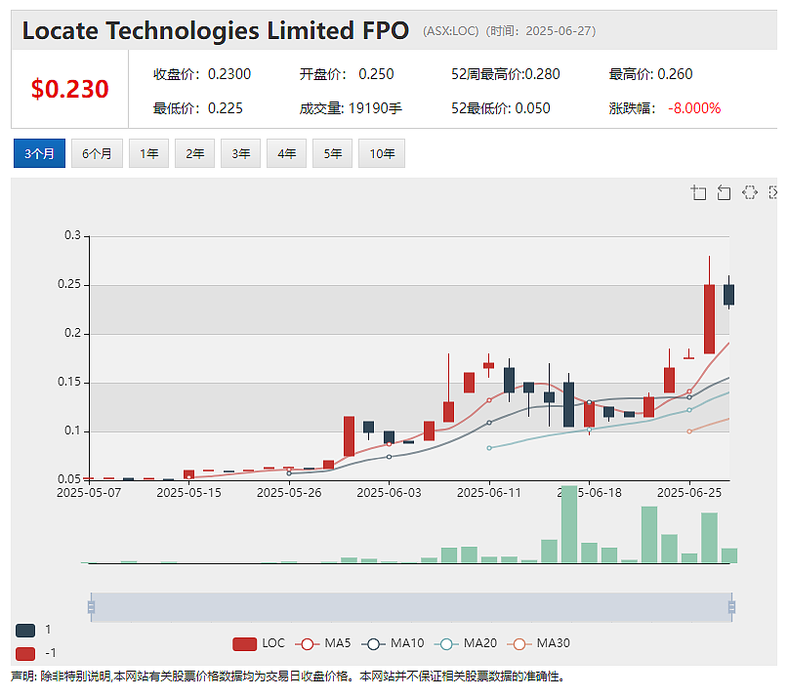Click the 2025-05-07 x-axis date label

tap(89, 493)
